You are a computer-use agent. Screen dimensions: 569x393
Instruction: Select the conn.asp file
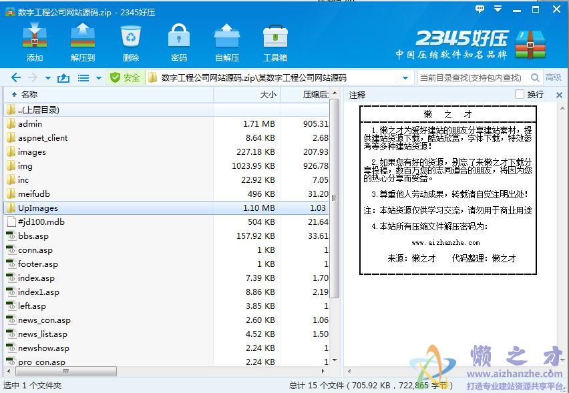[167, 250]
